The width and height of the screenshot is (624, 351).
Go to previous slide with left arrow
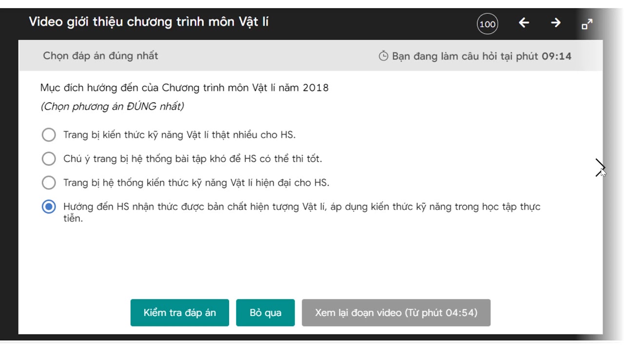tap(524, 23)
